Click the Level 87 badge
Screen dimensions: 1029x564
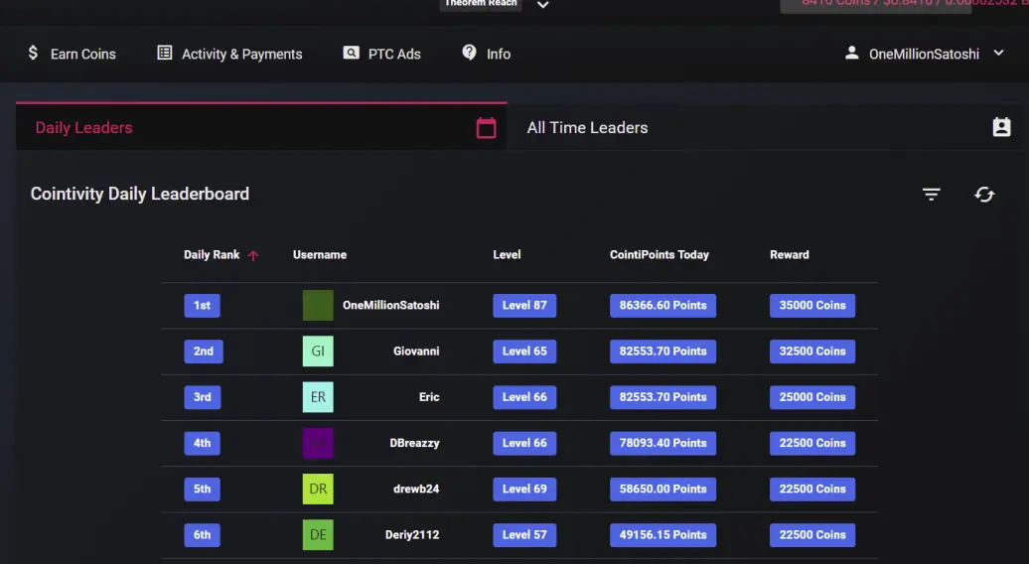click(524, 306)
